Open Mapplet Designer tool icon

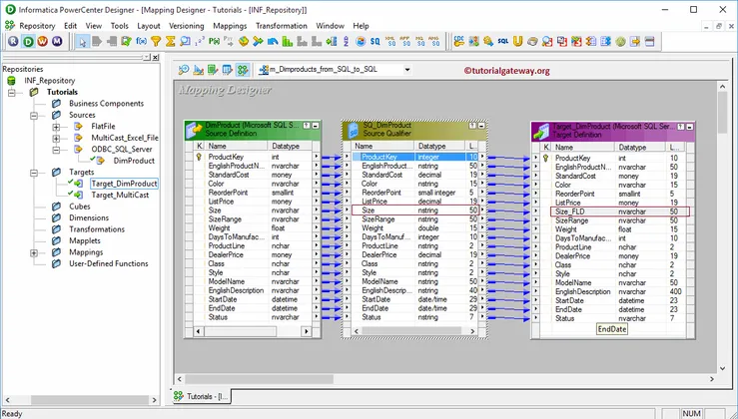coord(228,70)
